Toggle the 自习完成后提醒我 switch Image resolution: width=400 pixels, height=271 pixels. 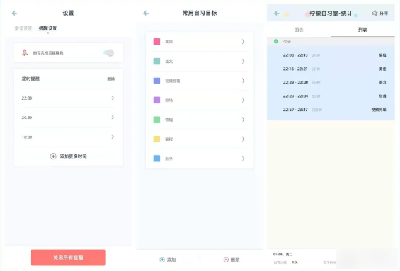[109, 53]
